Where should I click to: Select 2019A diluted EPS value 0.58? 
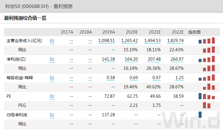pos(111,78)
